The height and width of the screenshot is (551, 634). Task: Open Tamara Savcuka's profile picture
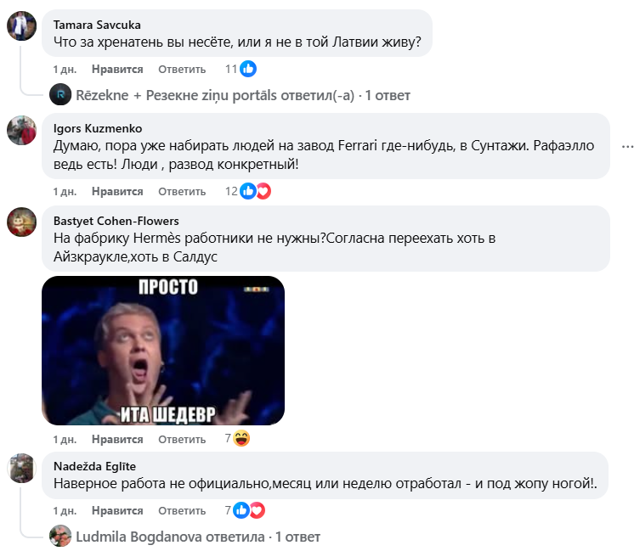pos(21,26)
